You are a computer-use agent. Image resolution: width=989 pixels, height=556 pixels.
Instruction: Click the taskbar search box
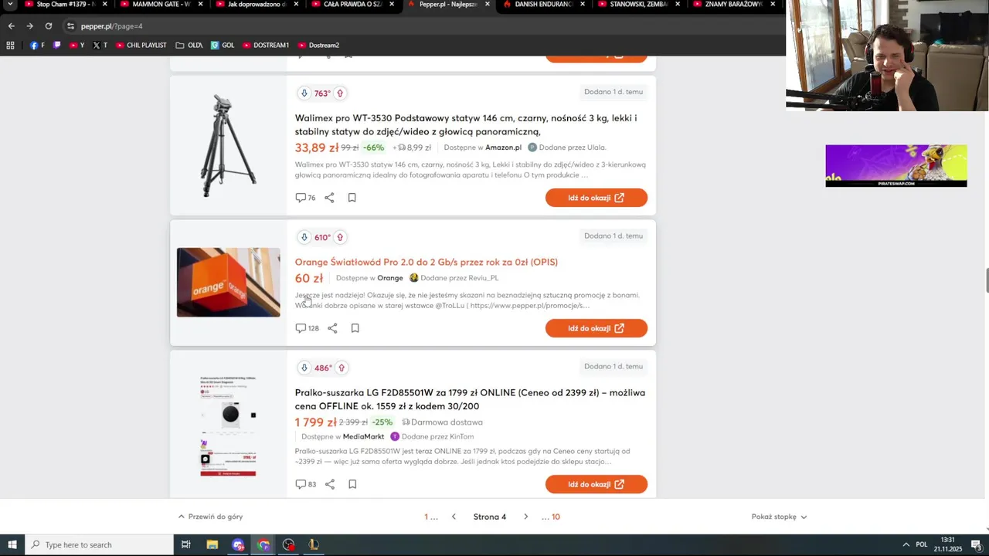[x=99, y=545]
